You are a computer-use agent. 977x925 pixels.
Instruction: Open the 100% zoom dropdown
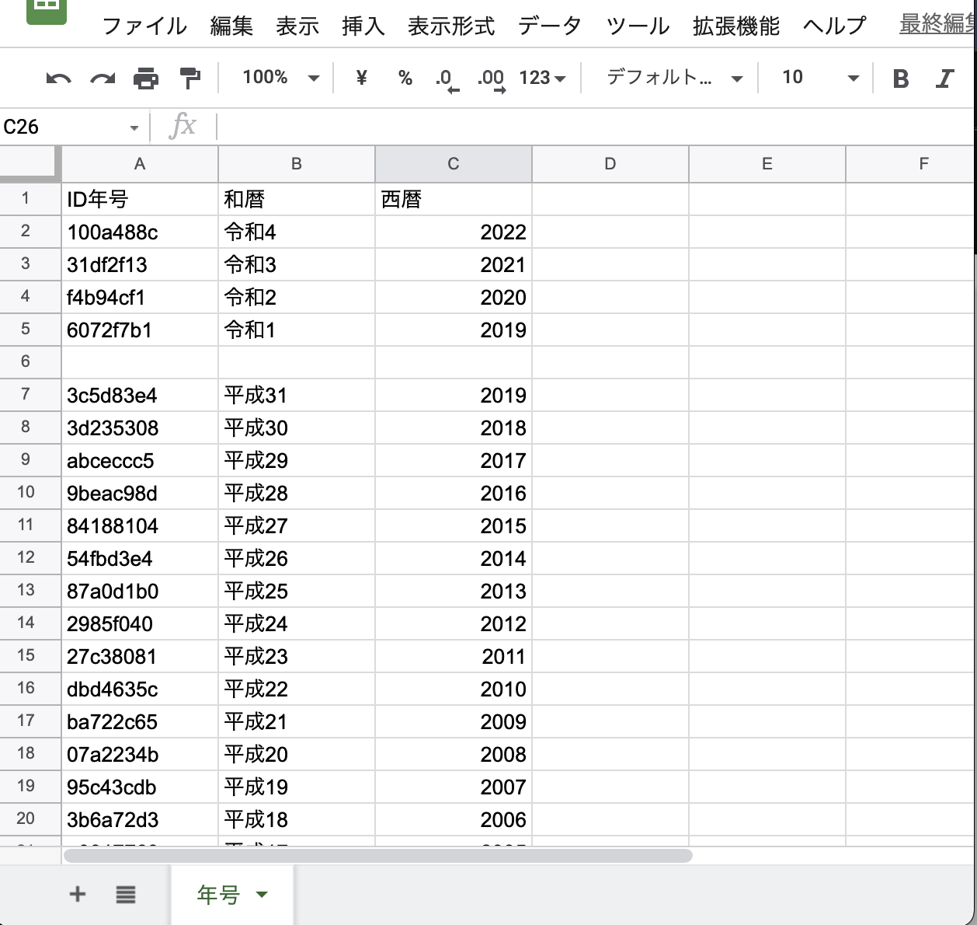click(280, 78)
